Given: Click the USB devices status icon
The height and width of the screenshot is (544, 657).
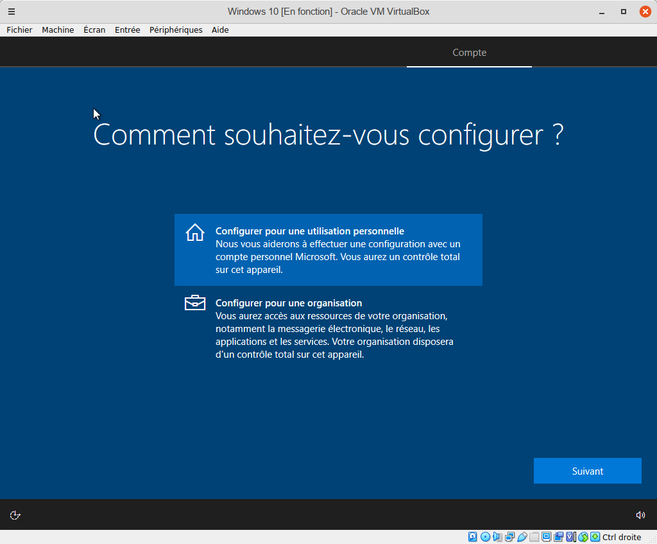Looking at the screenshot, I should pos(522,537).
